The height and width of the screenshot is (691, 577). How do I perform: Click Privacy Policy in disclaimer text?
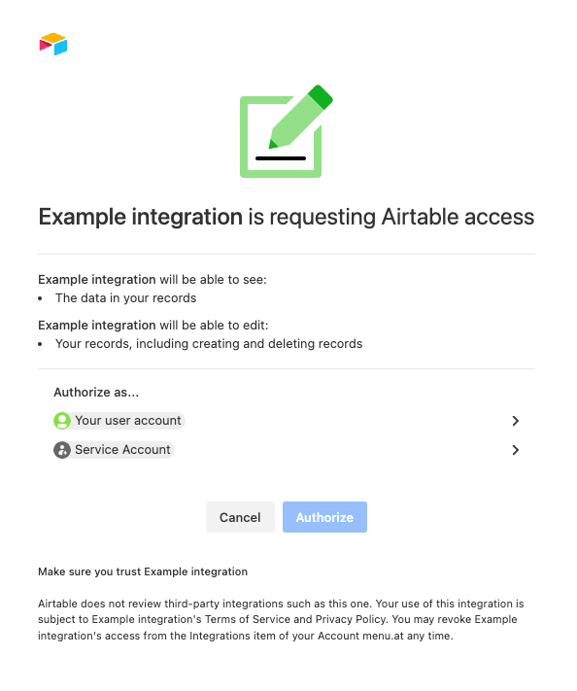point(351,620)
